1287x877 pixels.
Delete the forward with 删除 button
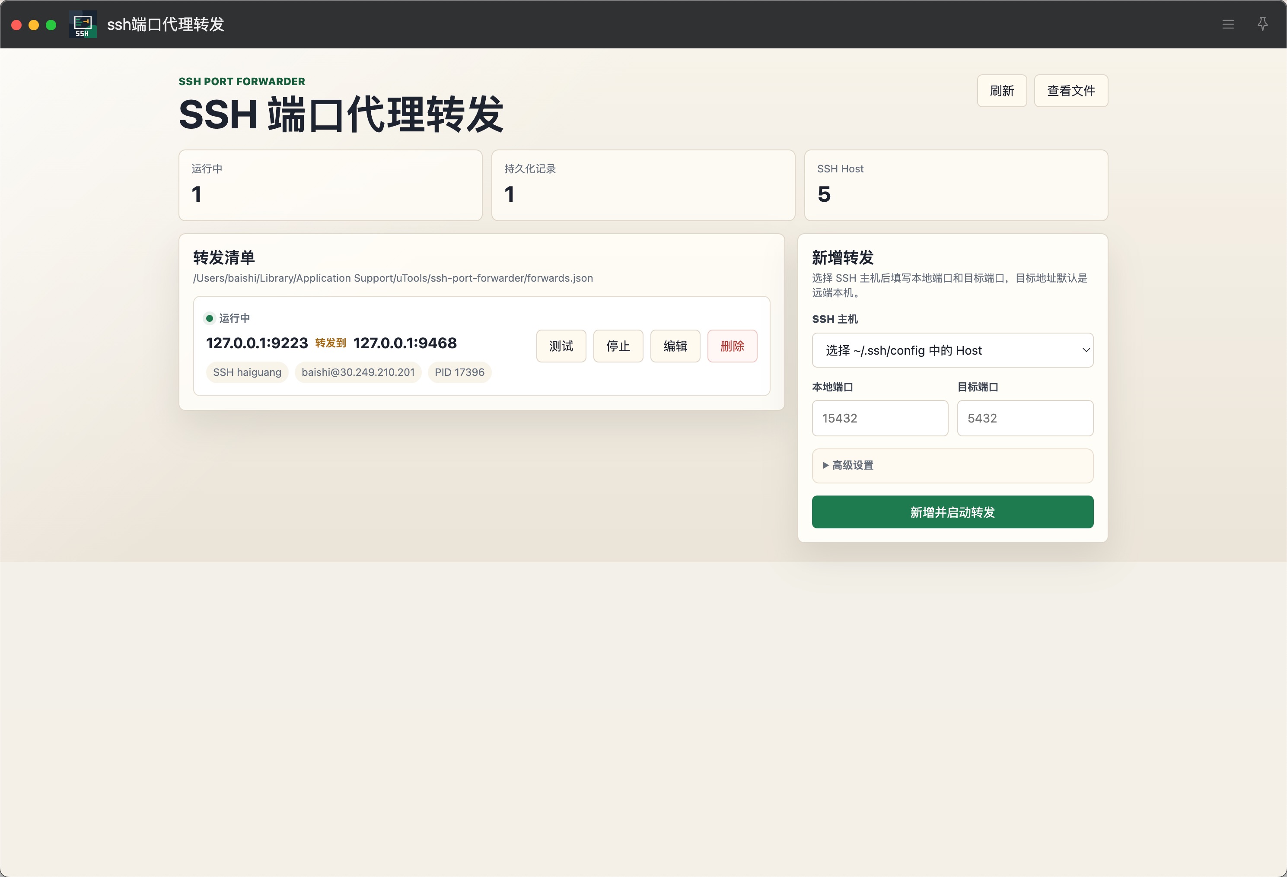pyautogui.click(x=732, y=346)
